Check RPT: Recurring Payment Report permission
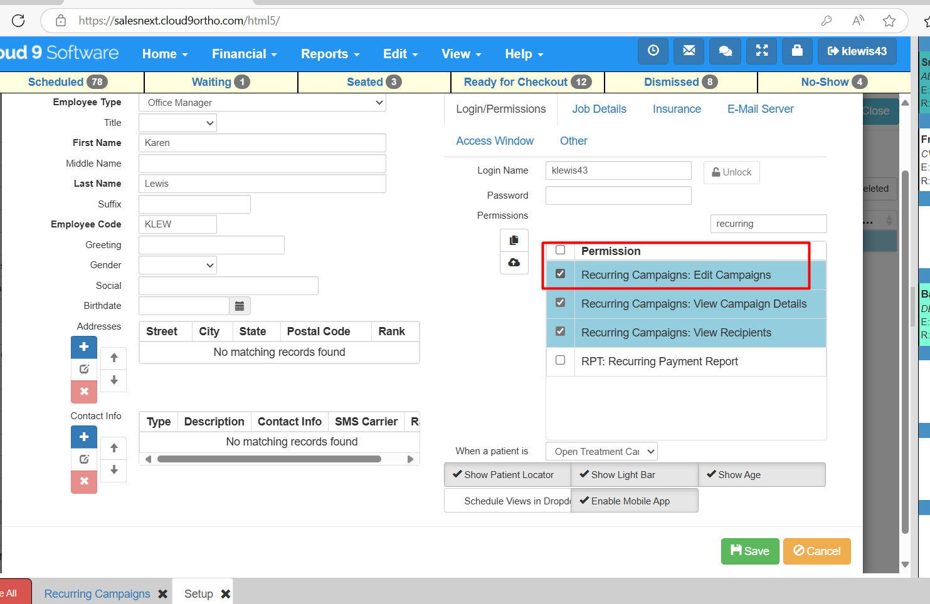Screen dimensions: 930x604 [561, 360]
